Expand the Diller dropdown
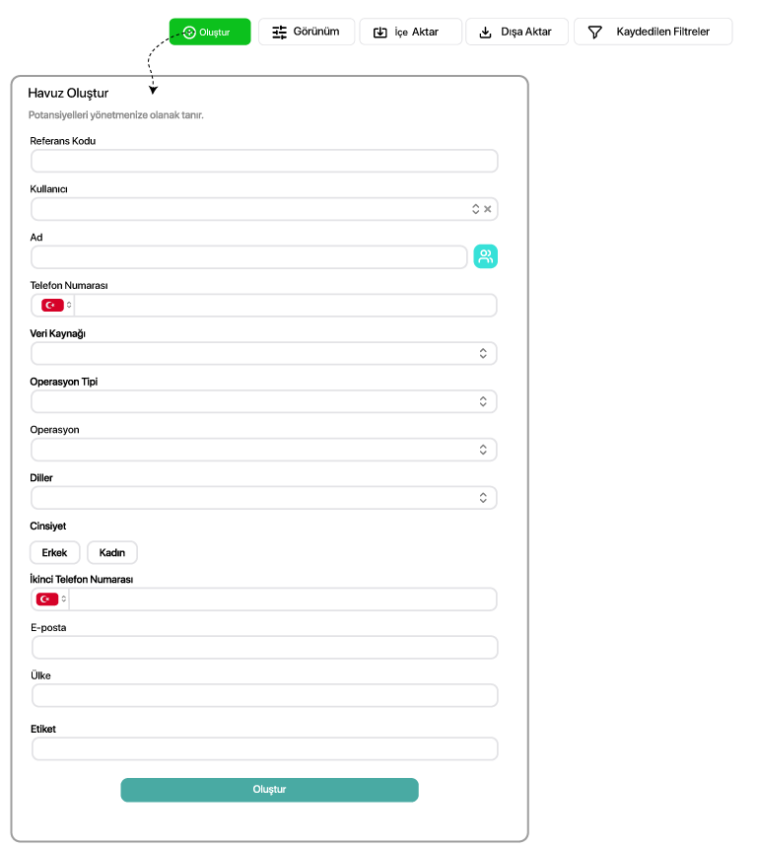 264,498
